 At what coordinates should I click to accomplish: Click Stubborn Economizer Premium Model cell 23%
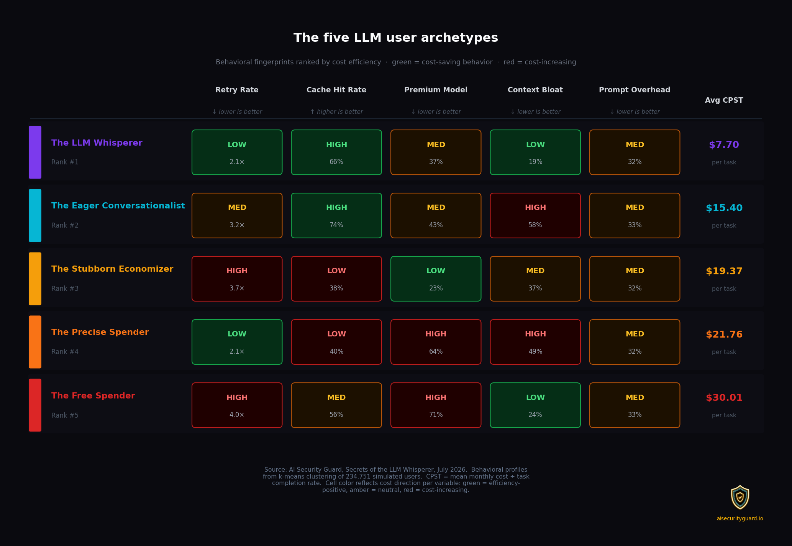pyautogui.click(x=436, y=279)
